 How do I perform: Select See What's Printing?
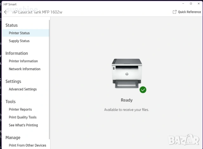point(23,125)
